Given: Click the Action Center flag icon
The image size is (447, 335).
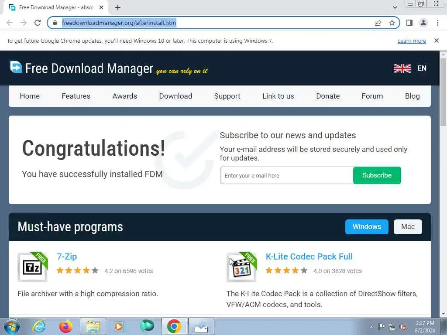Looking at the screenshot, I should tap(382, 327).
